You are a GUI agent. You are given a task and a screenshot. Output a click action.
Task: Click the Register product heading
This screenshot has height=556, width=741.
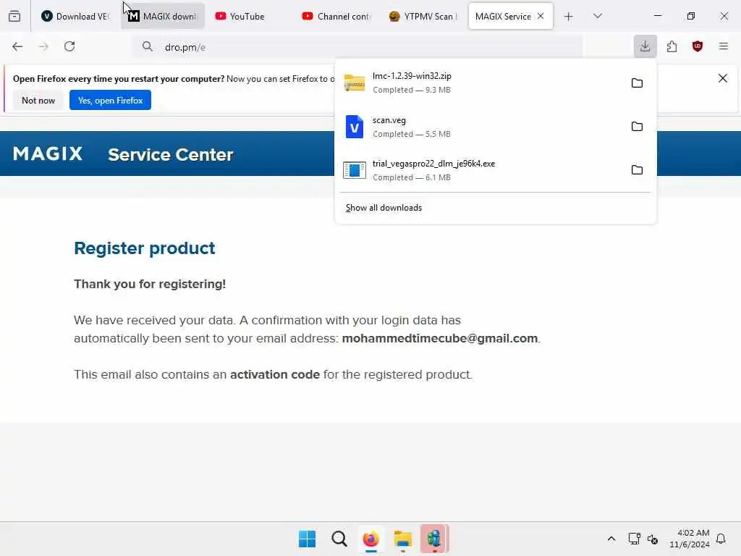click(145, 248)
